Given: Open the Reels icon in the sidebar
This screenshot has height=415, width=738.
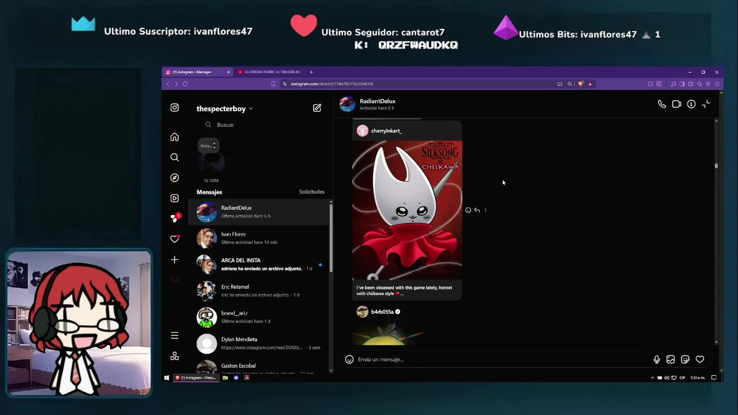Looking at the screenshot, I should click(175, 198).
